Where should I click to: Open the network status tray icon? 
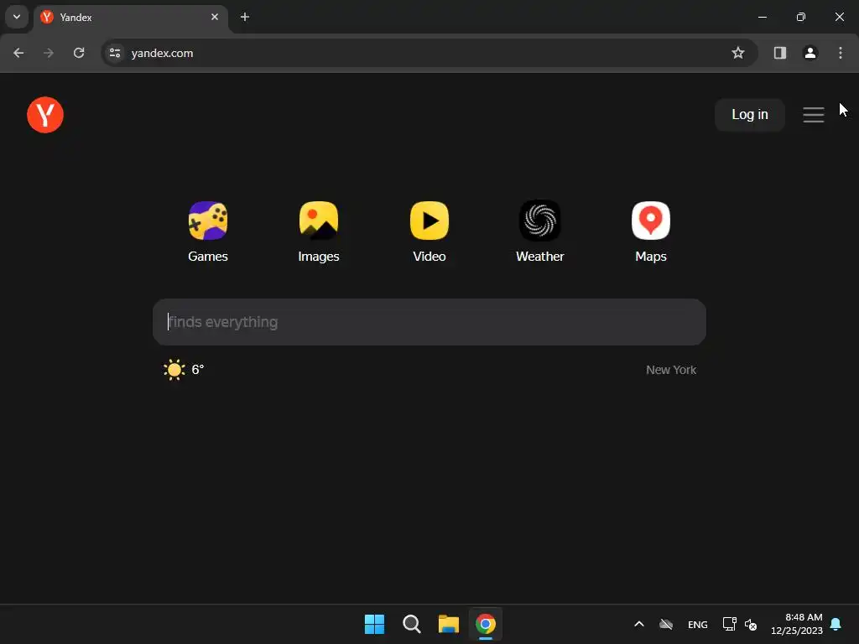729,624
